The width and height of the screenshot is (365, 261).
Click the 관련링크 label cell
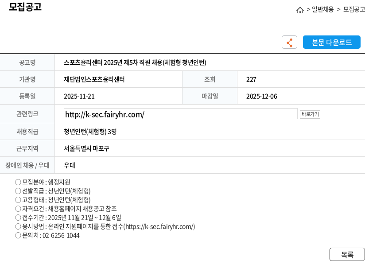27,114
